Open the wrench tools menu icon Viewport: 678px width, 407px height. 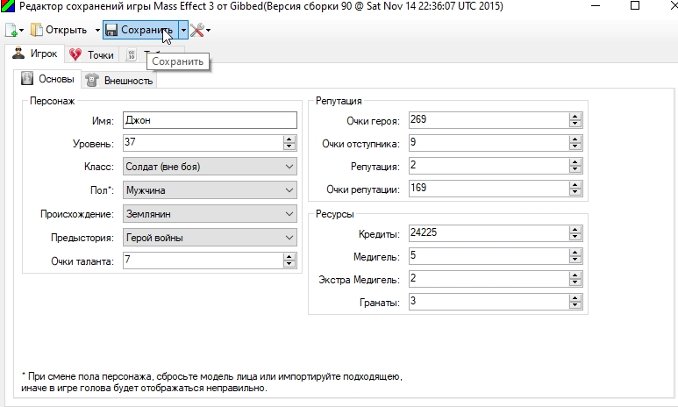point(197,30)
